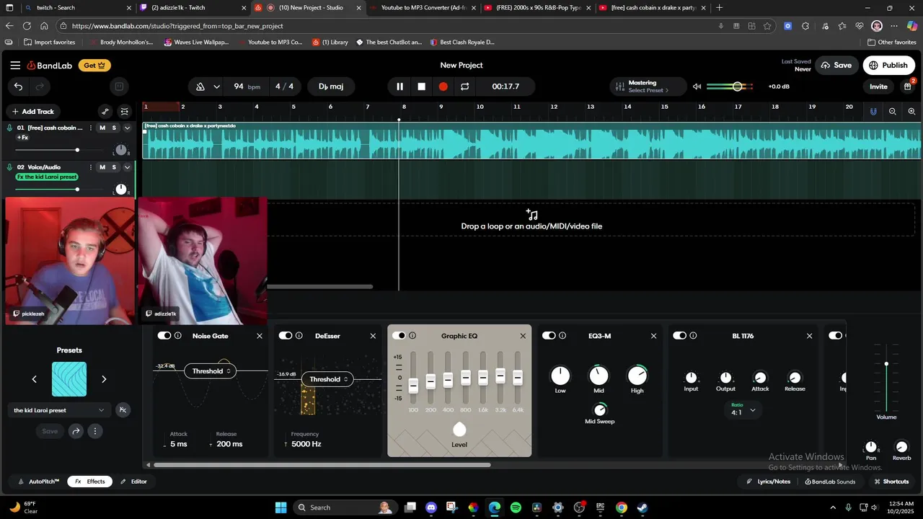Toggle the metronome icon
923x519 pixels.
[x=200, y=86]
